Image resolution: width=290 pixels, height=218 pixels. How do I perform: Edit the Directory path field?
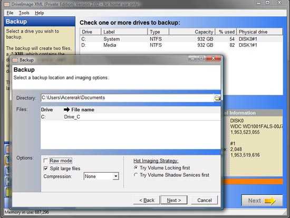[127, 98]
